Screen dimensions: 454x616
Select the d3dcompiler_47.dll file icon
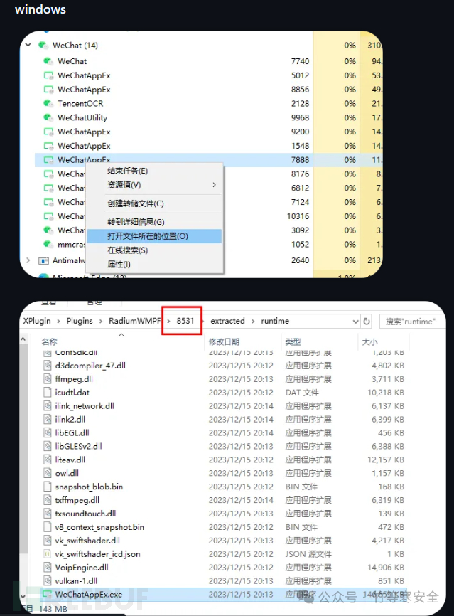point(48,366)
